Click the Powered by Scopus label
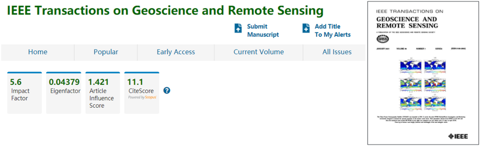 (142, 97)
